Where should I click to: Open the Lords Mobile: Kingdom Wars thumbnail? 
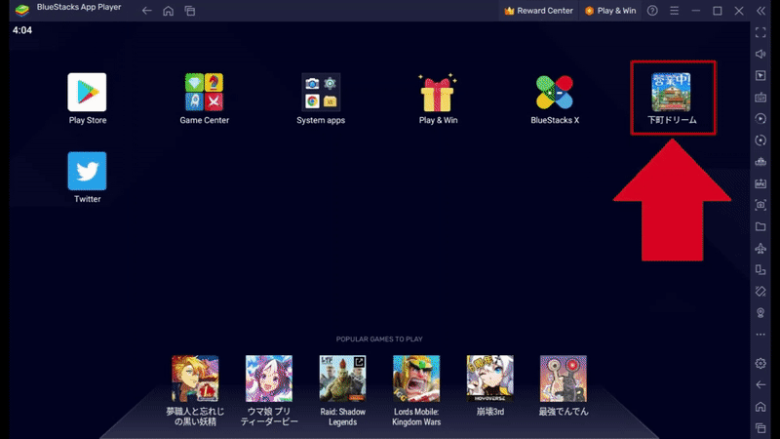coord(416,379)
